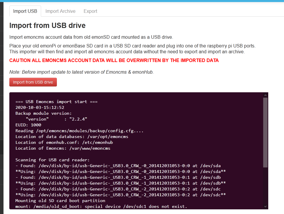Open the Export tab

click(x=90, y=11)
